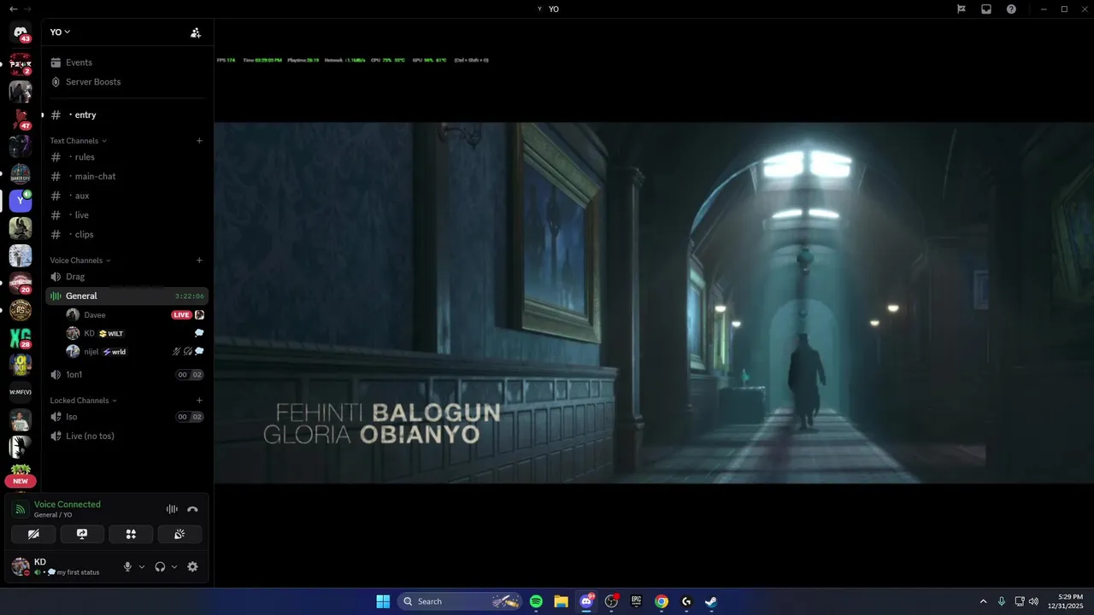The width and height of the screenshot is (1094, 615).
Task: Open Steam from the taskbar
Action: click(x=711, y=601)
